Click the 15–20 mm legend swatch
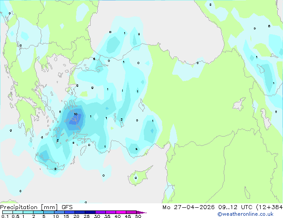The width and height of the screenshot is (283, 218). click(x=70, y=212)
